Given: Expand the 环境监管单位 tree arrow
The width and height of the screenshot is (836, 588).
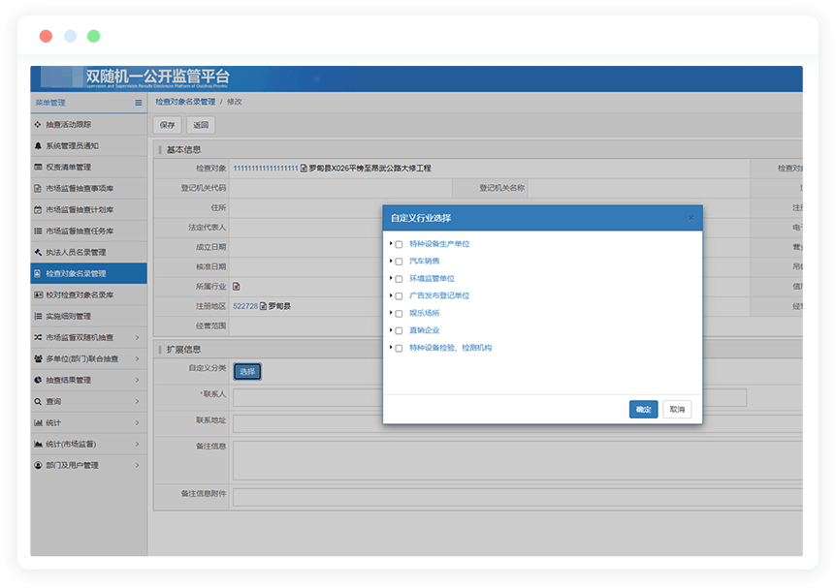Looking at the screenshot, I should [x=390, y=278].
